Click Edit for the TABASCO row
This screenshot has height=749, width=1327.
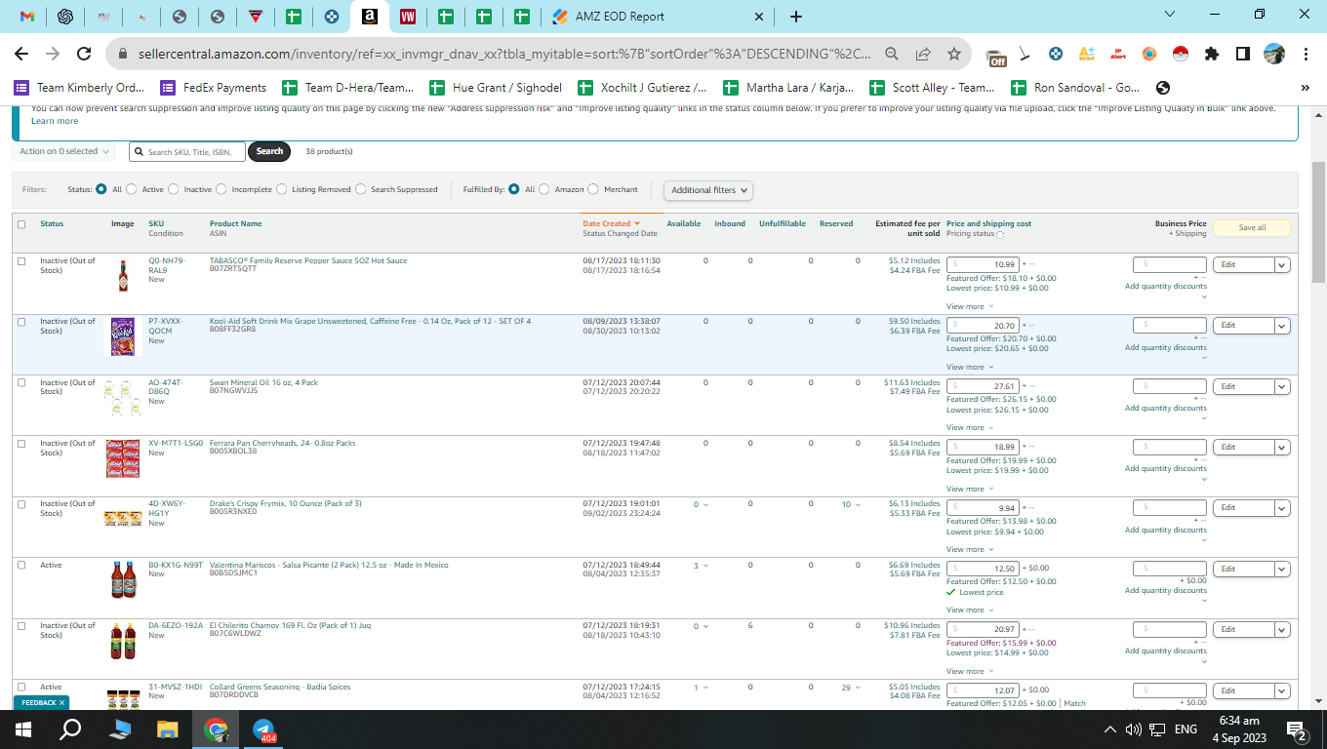pos(1243,264)
